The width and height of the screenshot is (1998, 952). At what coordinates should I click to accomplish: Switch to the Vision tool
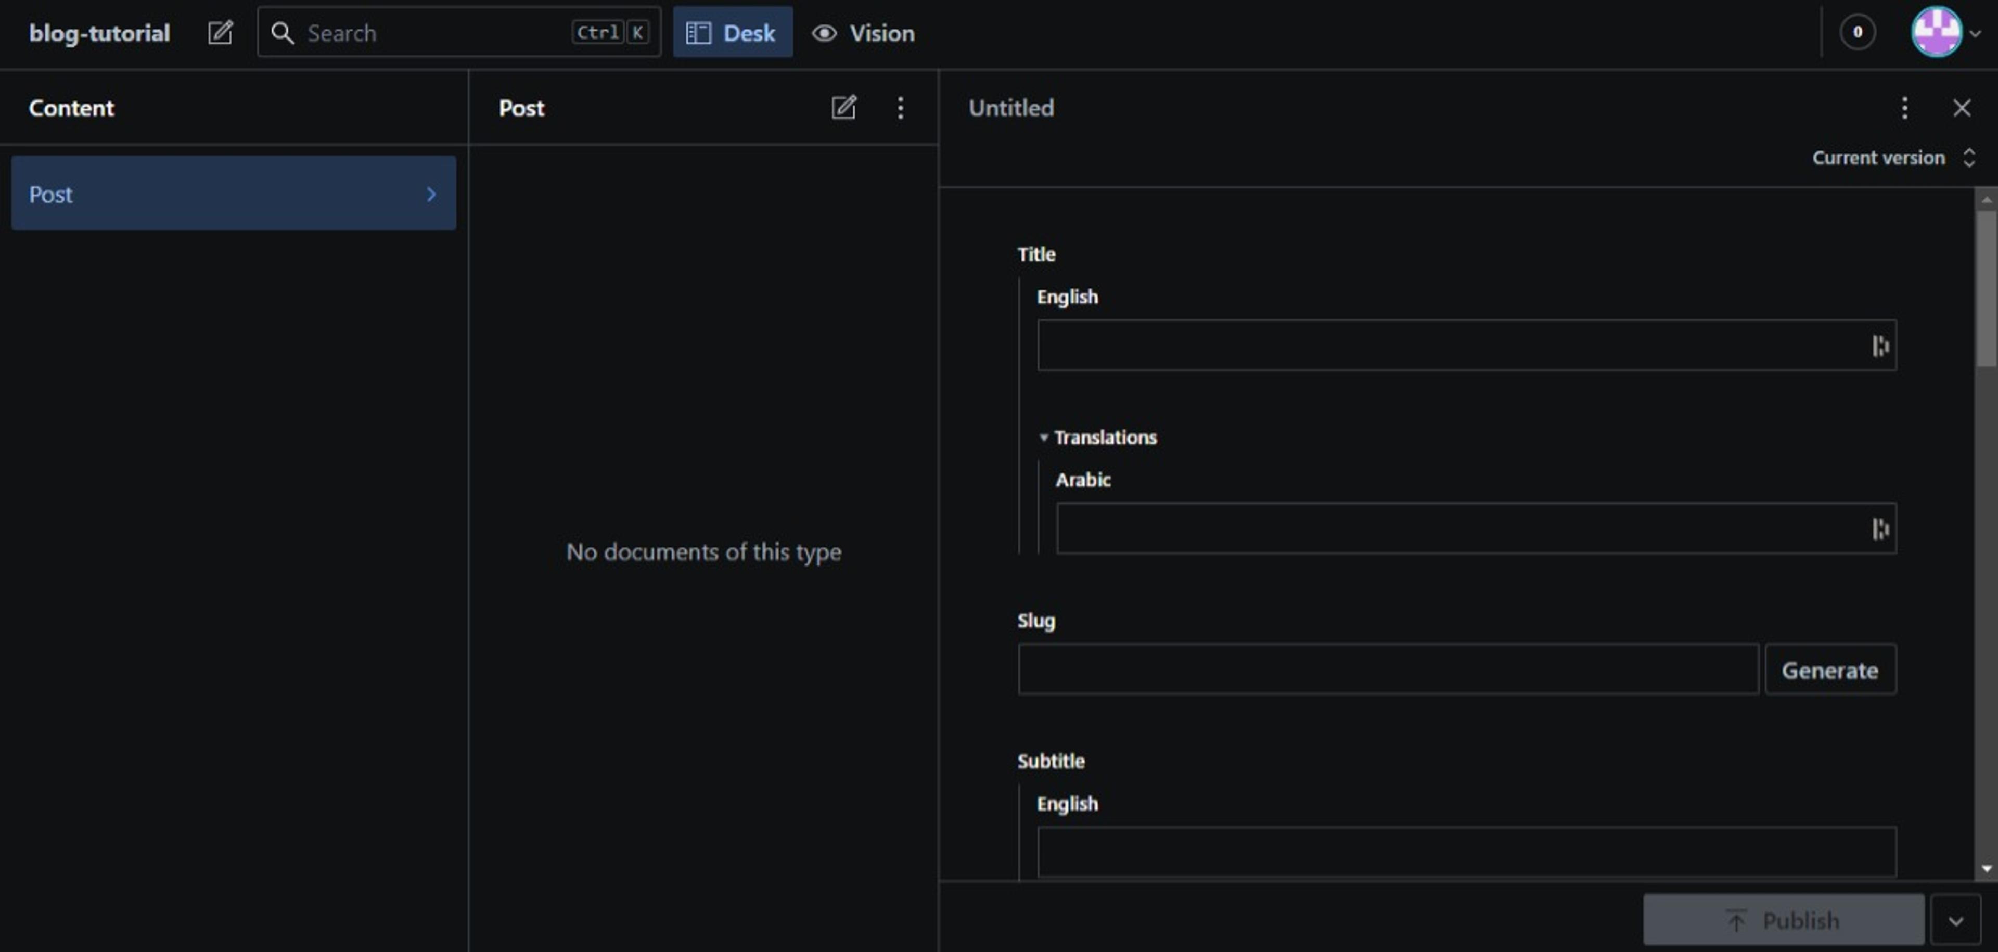click(863, 33)
